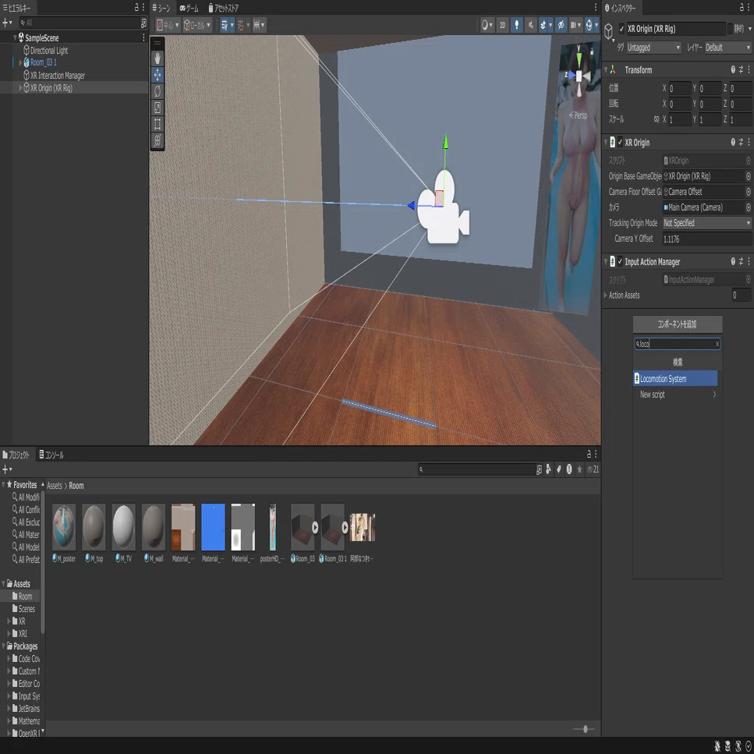Open object picker for Camera Offset field
The image size is (754, 754).
(x=749, y=192)
